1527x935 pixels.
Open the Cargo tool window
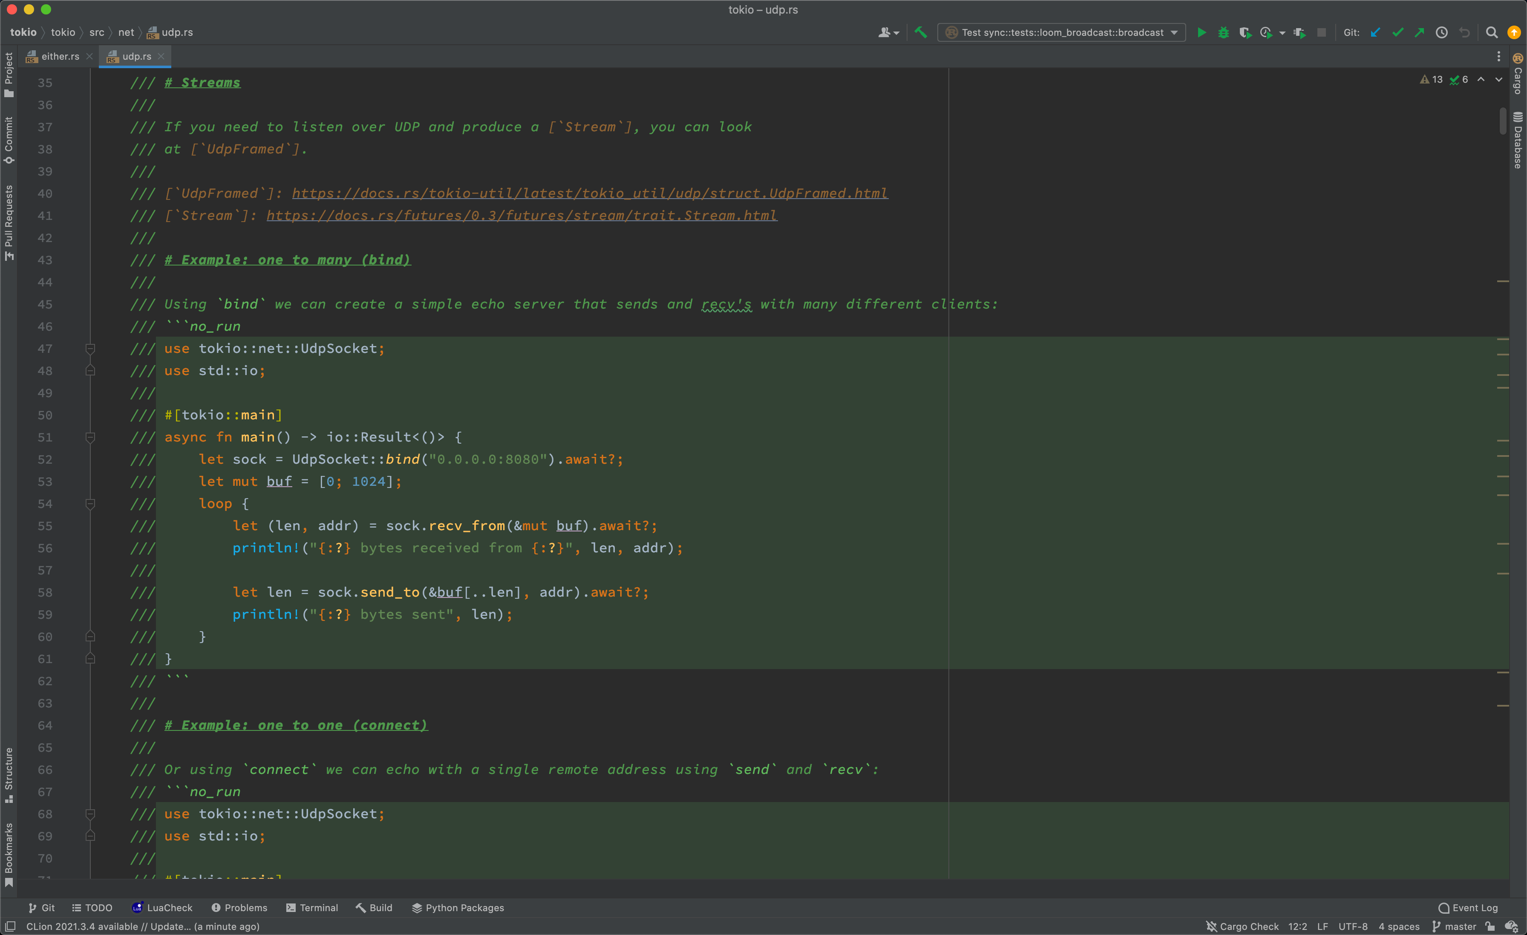1518,75
